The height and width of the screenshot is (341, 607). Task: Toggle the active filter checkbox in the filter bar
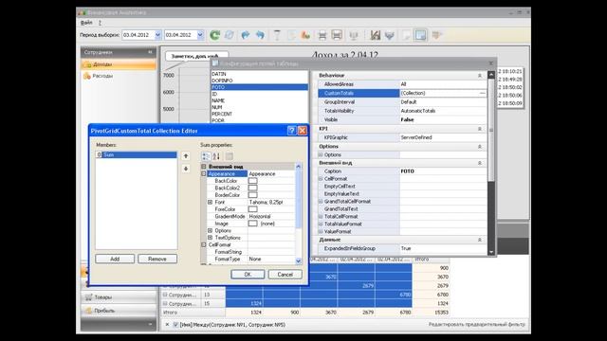coord(175,324)
